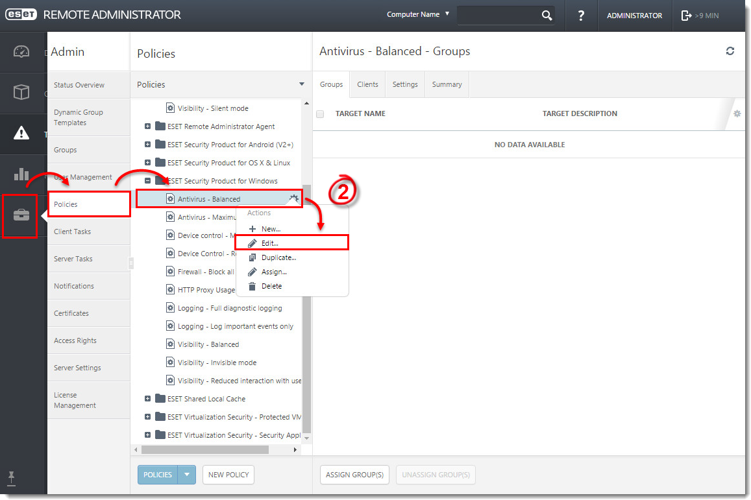
Task: Click policy icon beside HTTP Proxy Usage
Action: (x=170, y=289)
